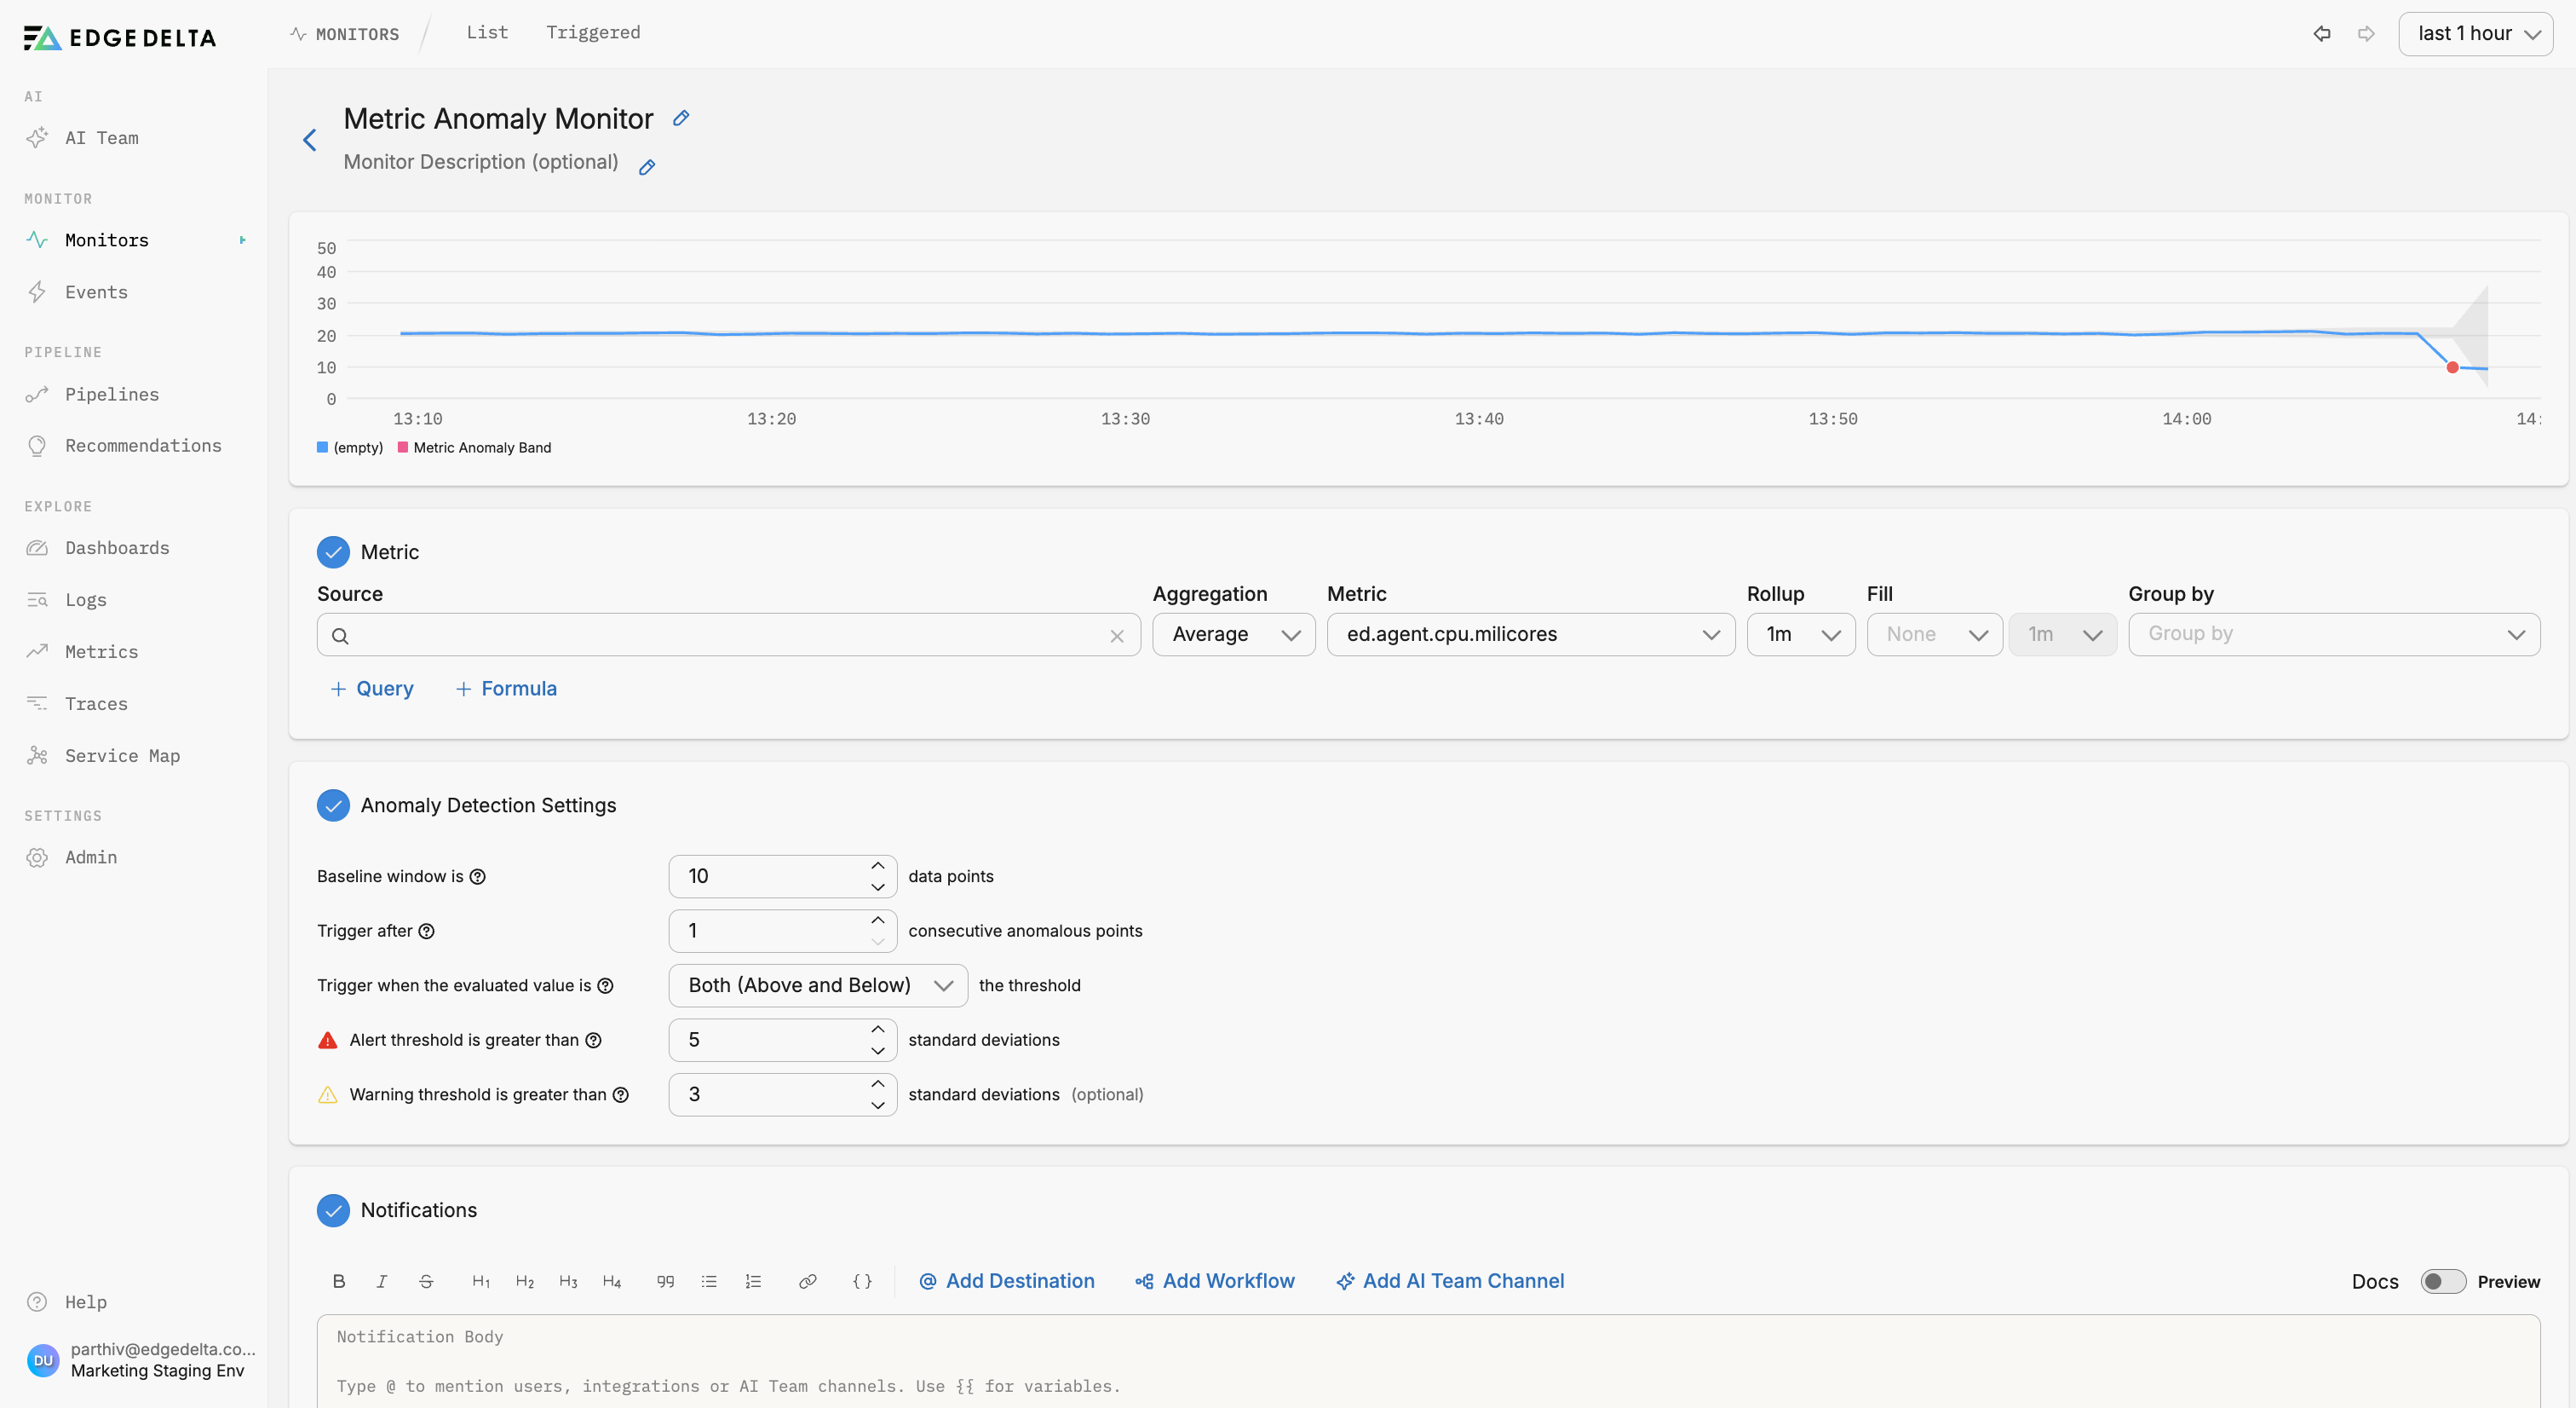
Task: Toggle the (empty) series legend swatch
Action: [x=322, y=447]
